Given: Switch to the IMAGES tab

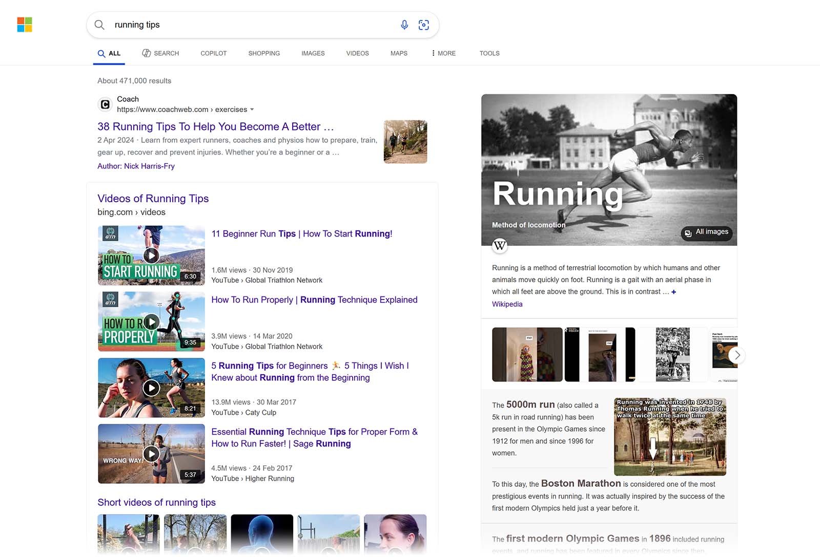Looking at the screenshot, I should pyautogui.click(x=313, y=53).
